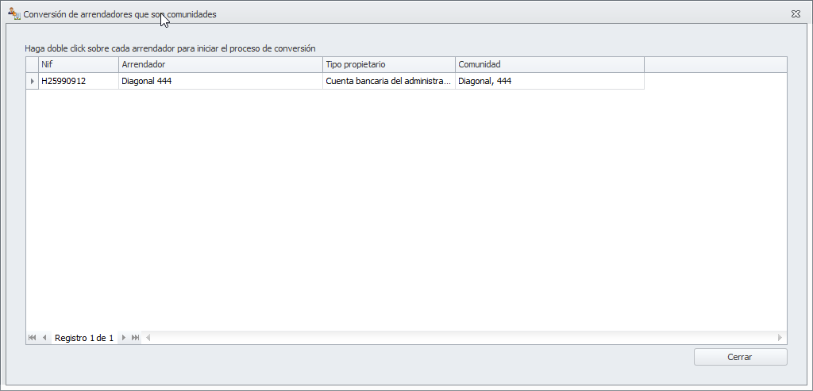Select the Diagonal 444 arrendador cell
The width and height of the screenshot is (813, 391).
coord(221,81)
